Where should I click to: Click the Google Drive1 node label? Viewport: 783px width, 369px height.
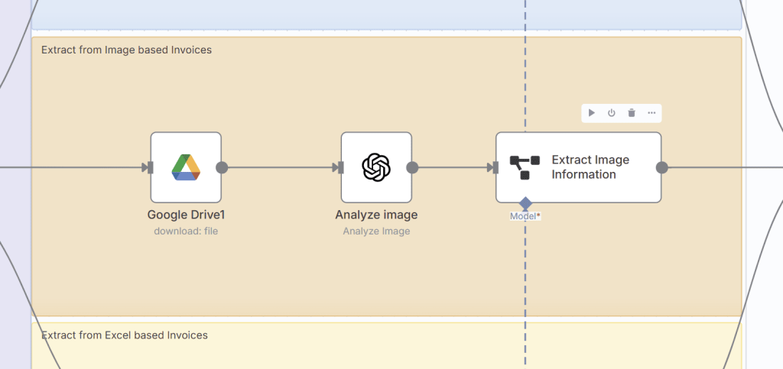click(186, 215)
